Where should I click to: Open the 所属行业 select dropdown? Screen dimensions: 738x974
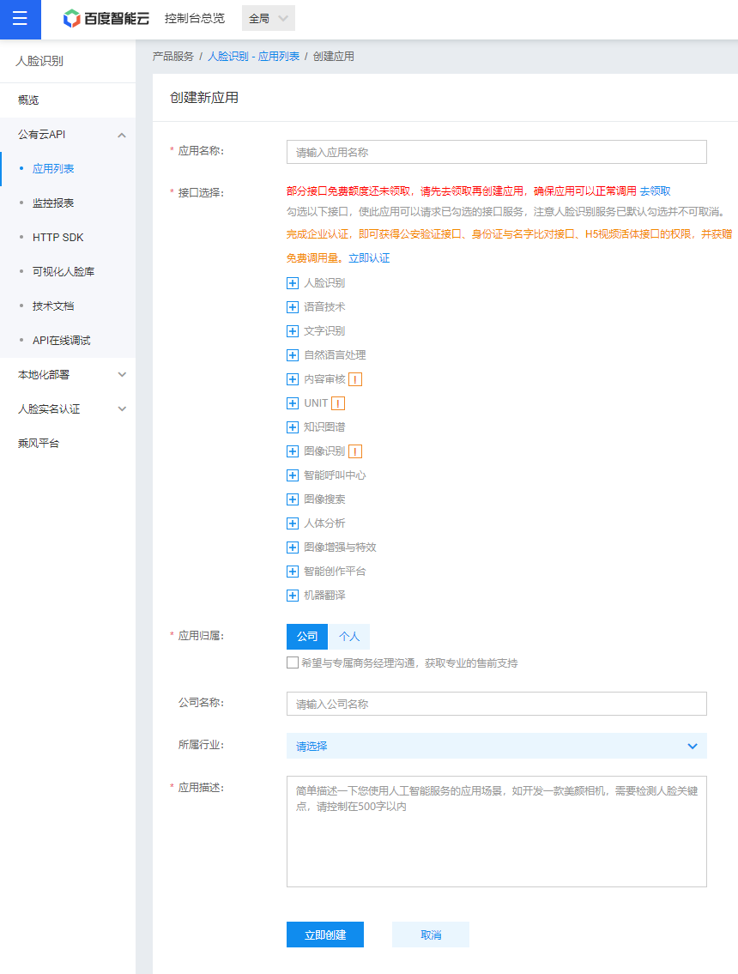pyautogui.click(x=496, y=746)
